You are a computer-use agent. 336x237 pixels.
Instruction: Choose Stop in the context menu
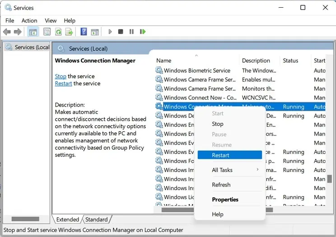coord(230,124)
